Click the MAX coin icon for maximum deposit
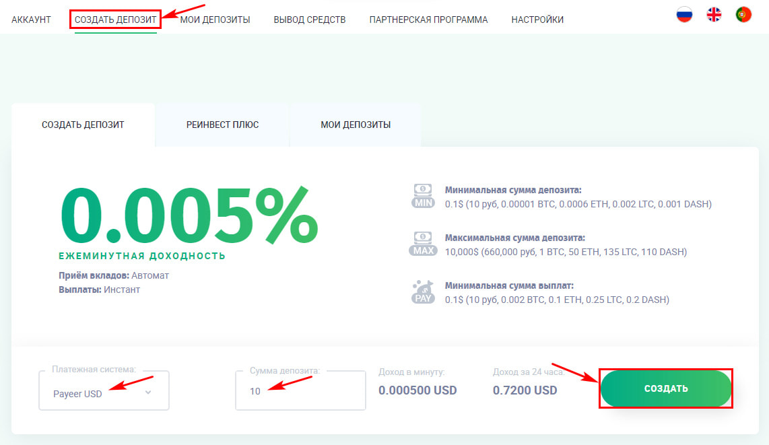Screen dimensions: 769x445 coord(423,244)
